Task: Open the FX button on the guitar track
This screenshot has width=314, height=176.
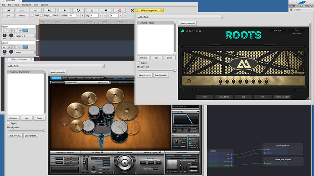Action: 25,31
